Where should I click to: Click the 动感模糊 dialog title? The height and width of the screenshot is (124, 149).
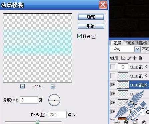click(x=12, y=5)
